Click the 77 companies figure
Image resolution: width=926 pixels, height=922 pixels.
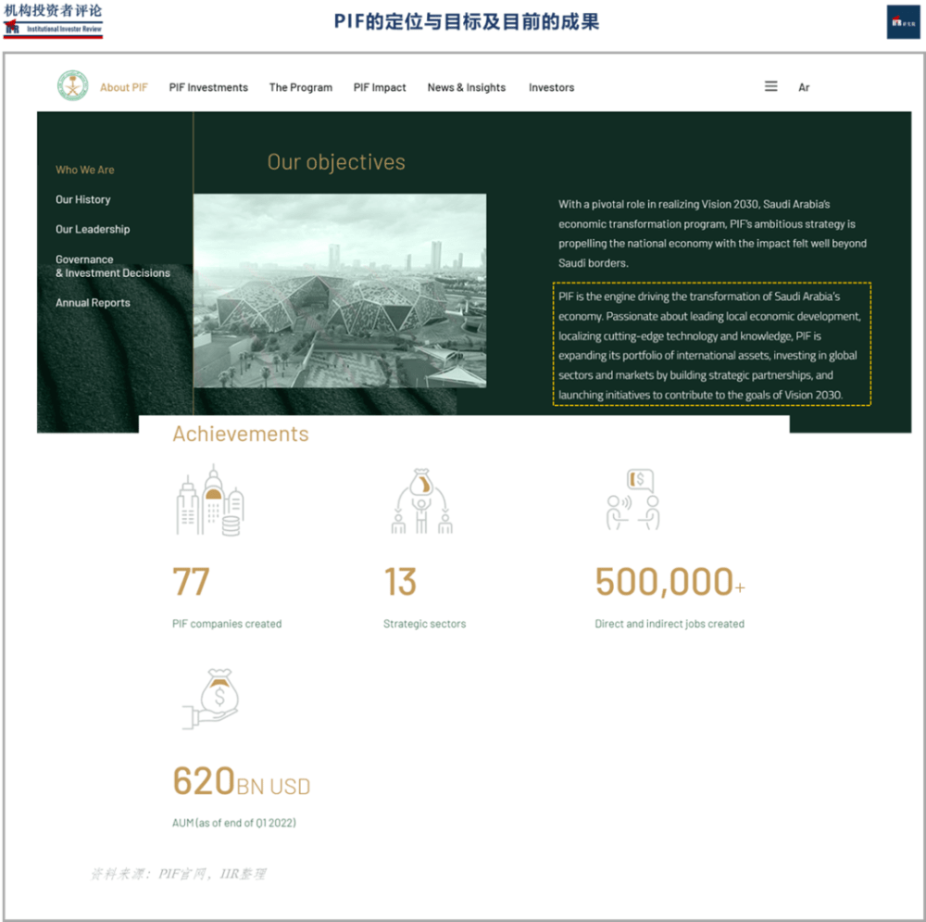click(x=191, y=582)
